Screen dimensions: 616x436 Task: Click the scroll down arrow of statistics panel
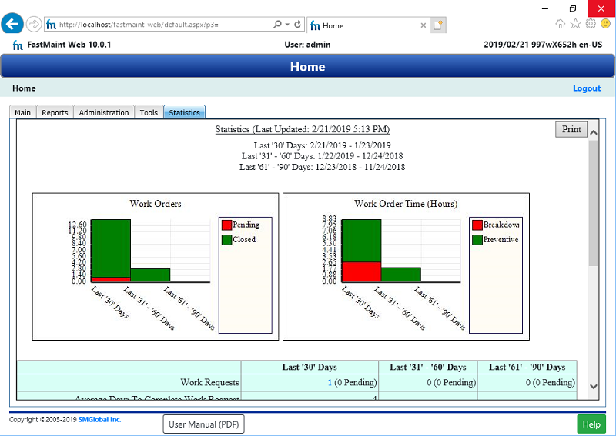(594, 386)
